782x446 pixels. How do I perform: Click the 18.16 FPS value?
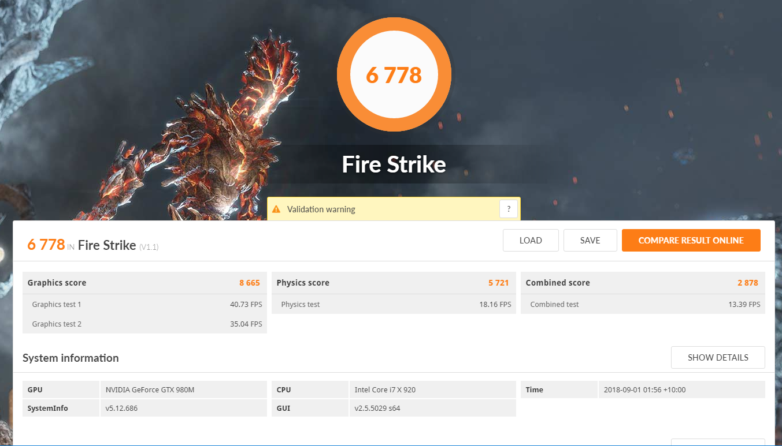pos(495,305)
